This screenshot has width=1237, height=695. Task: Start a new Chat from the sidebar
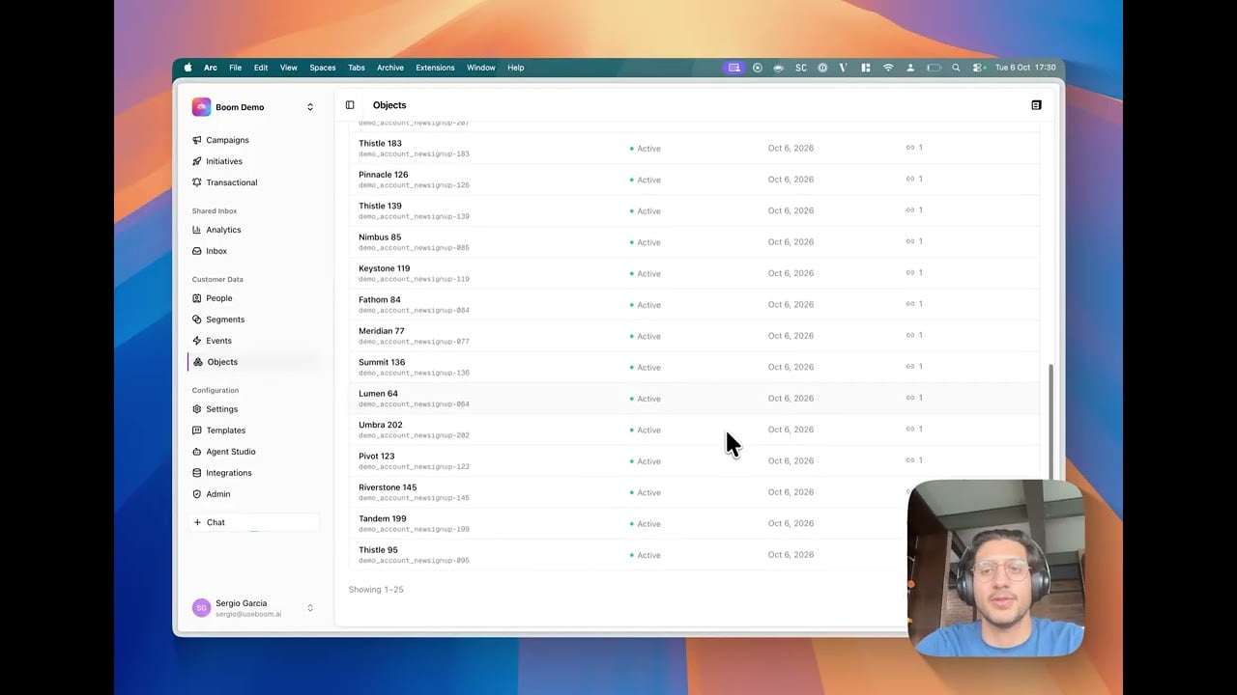click(x=253, y=522)
